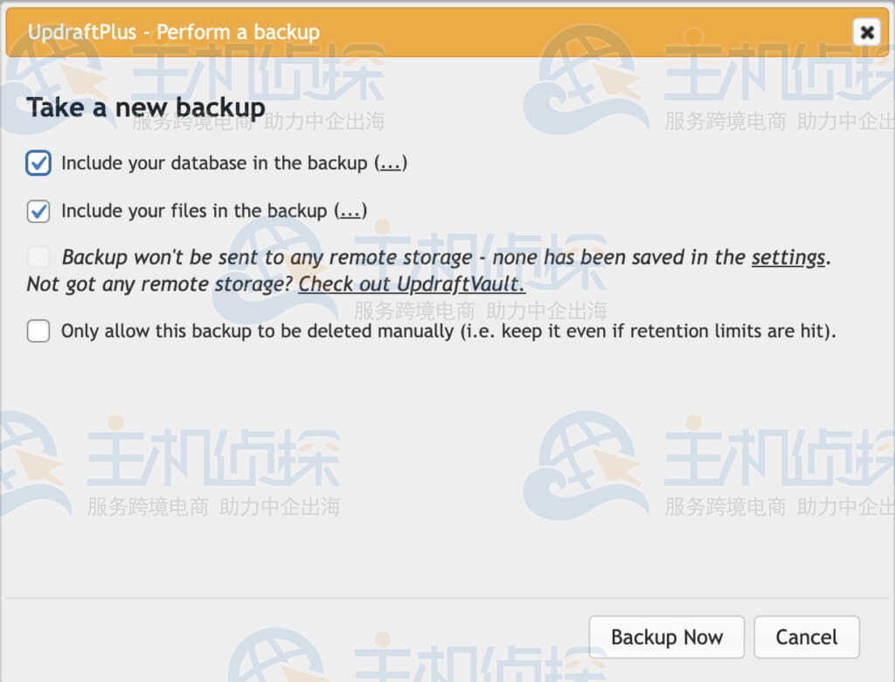Click the 'Take a new backup' heading
The height and width of the screenshot is (682, 895).
pos(146,108)
